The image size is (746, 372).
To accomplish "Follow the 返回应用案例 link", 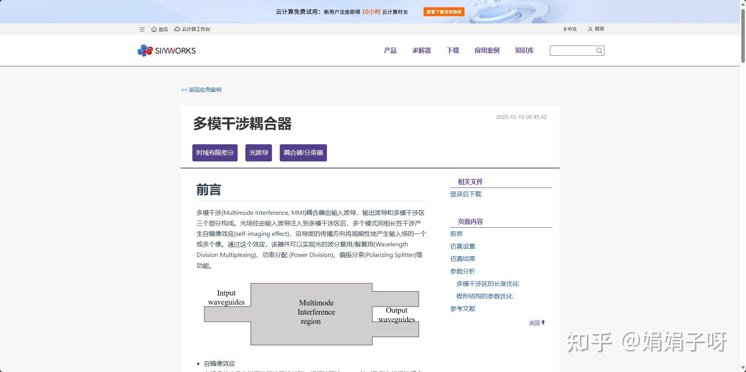I will pos(201,90).
